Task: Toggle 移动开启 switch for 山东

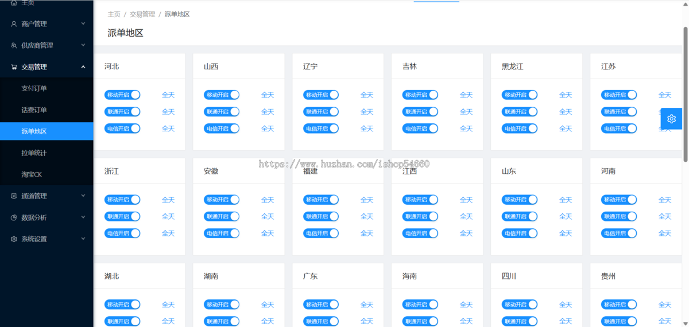Action: point(520,200)
